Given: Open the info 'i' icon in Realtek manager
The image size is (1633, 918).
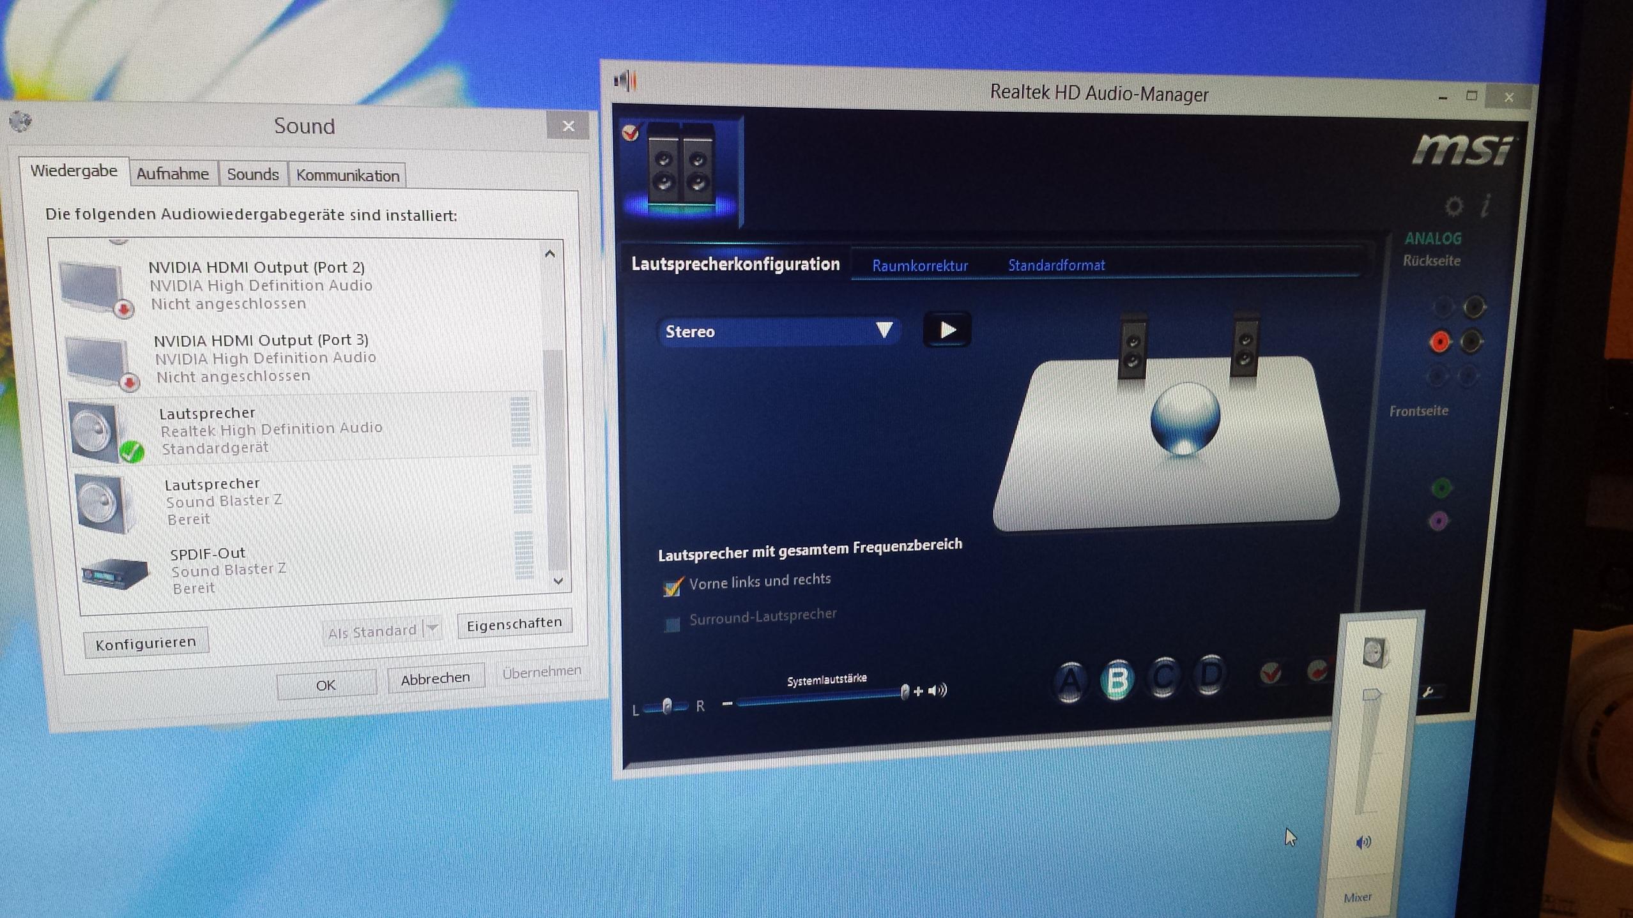Looking at the screenshot, I should 1486,206.
